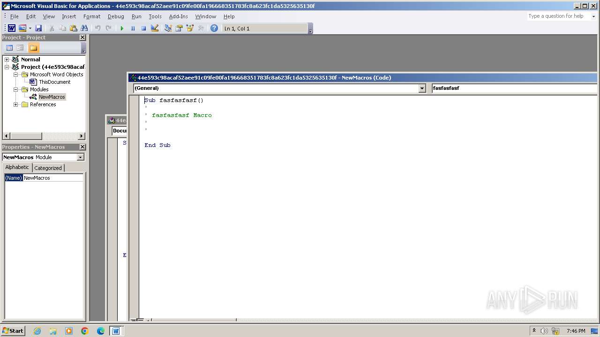The width and height of the screenshot is (600, 337).
Task: Open Google Chrome from the taskbar
Action: tap(85, 331)
